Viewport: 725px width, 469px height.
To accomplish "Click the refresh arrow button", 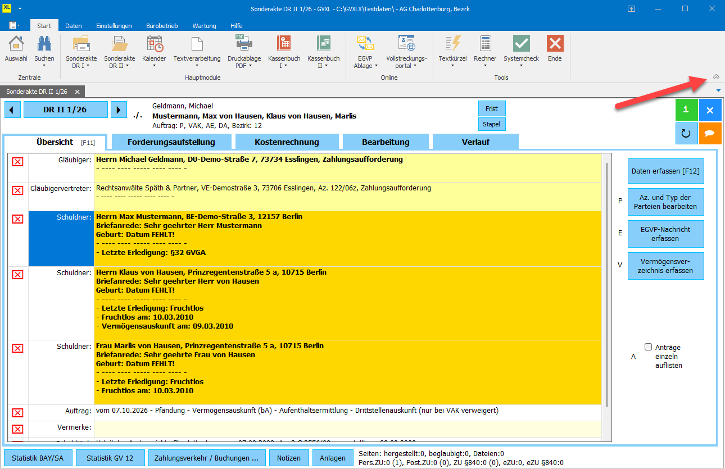I will [x=686, y=134].
